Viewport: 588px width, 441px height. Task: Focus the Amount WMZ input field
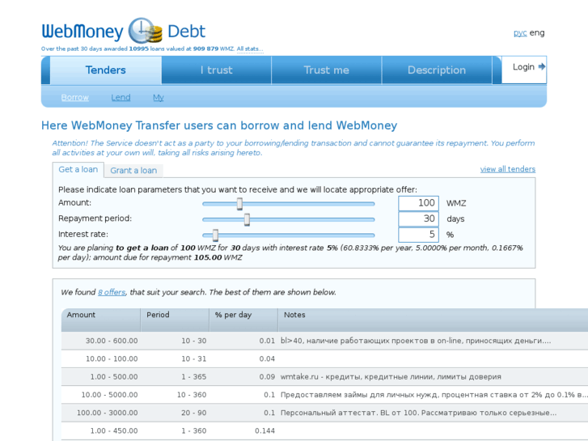418,203
